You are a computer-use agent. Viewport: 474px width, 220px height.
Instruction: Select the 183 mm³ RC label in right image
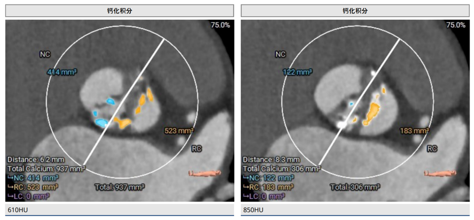[414, 131]
